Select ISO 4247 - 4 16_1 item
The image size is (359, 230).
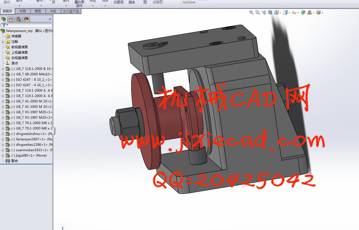pos(32,85)
